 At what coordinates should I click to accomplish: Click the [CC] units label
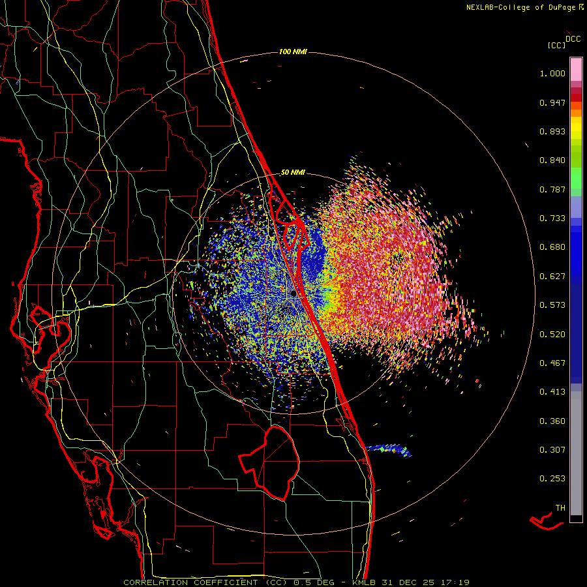click(x=556, y=45)
